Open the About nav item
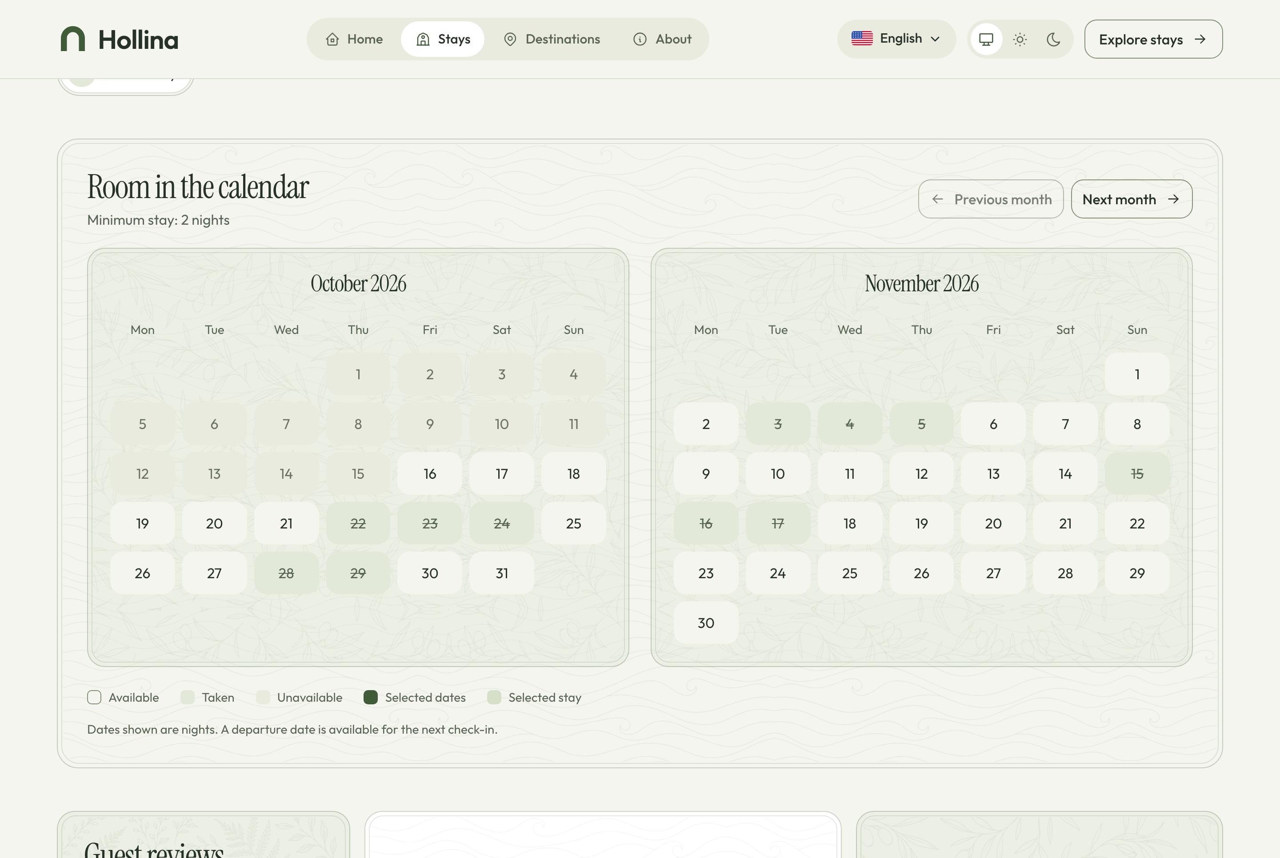 tap(663, 40)
